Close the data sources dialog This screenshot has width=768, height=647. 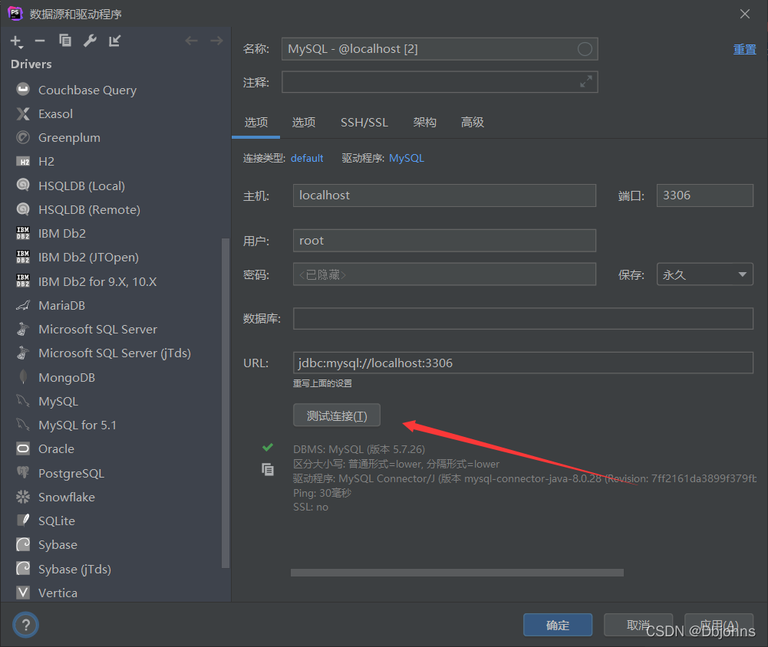pos(744,14)
